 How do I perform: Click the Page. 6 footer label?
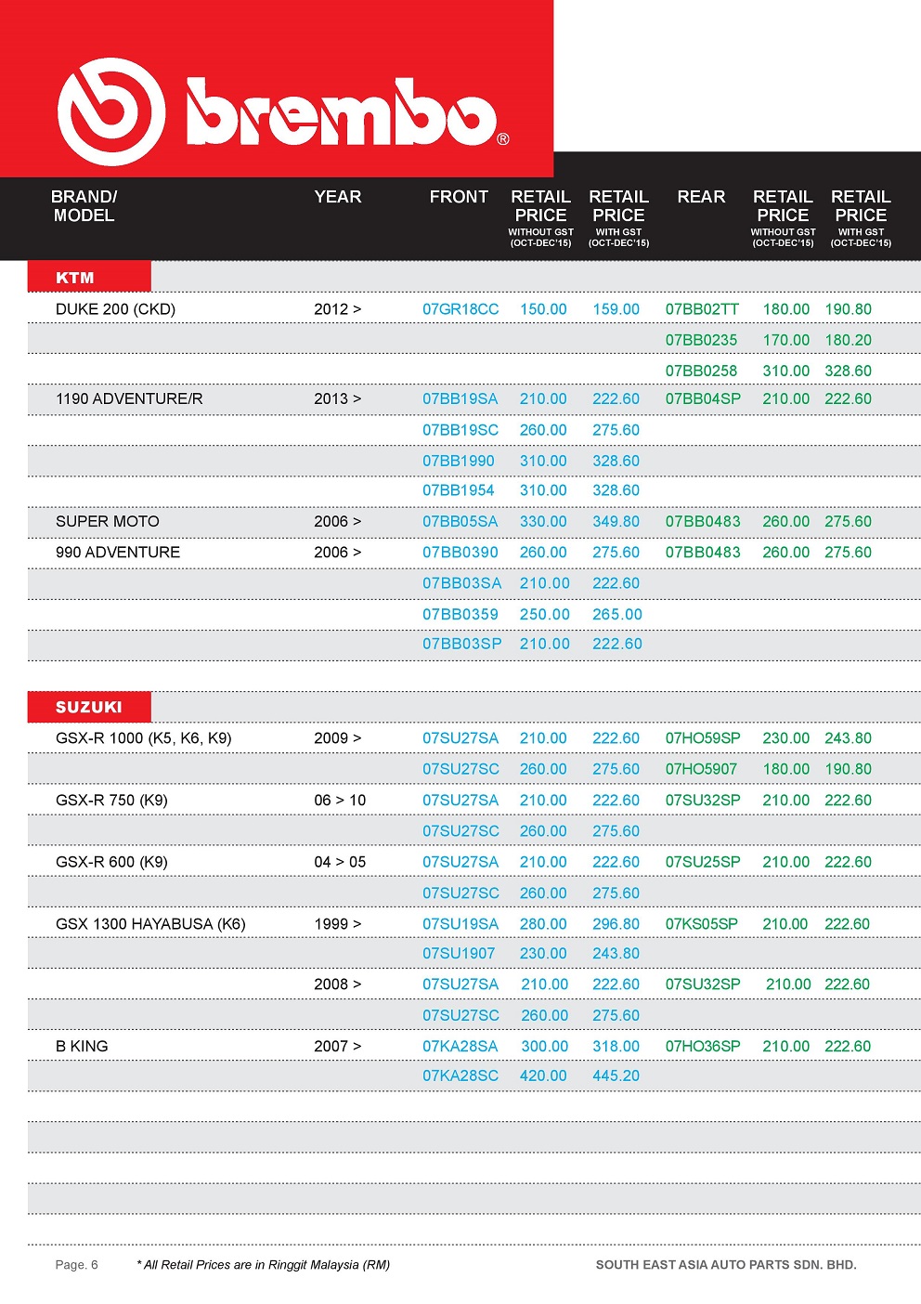[x=76, y=1265]
